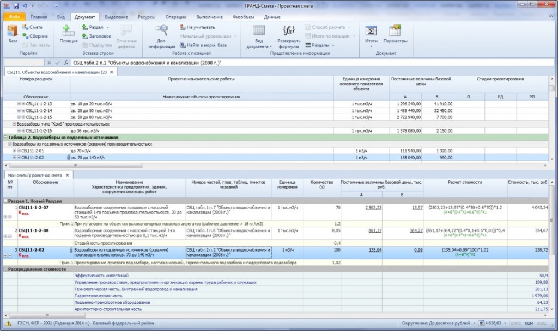Open the Выполнение ribbon tab

210,17
